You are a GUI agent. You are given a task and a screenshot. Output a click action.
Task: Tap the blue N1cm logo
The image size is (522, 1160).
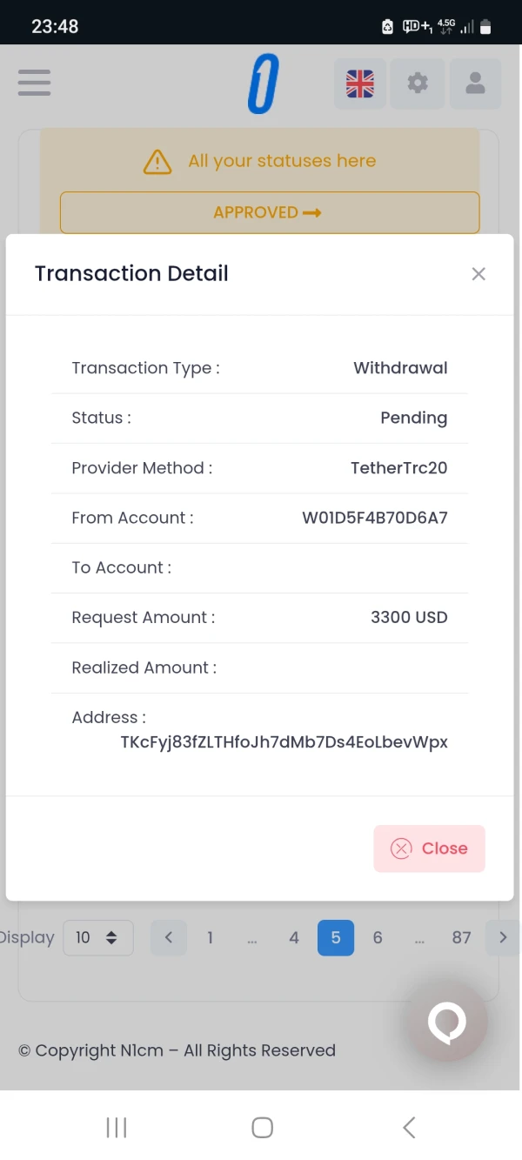point(263,84)
